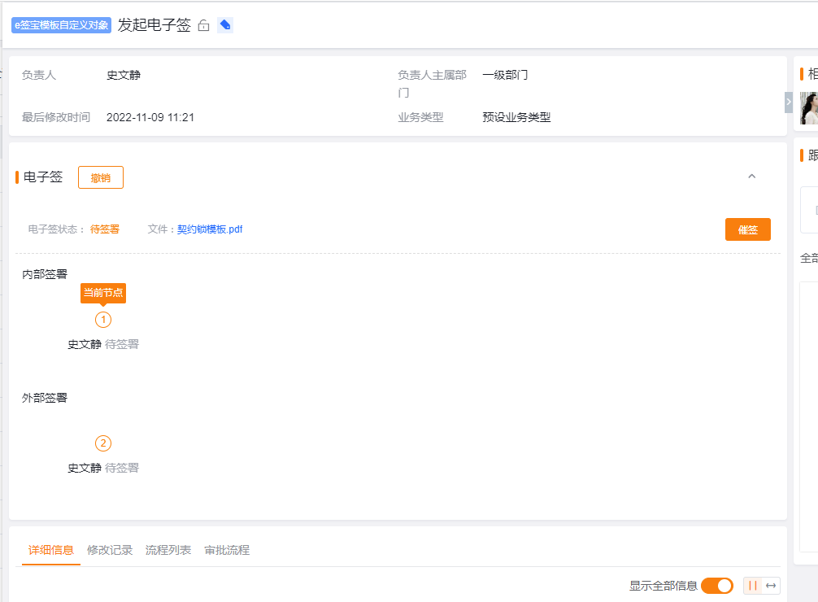Select the two-column layout icon
818x602 pixels.
[x=752, y=586]
